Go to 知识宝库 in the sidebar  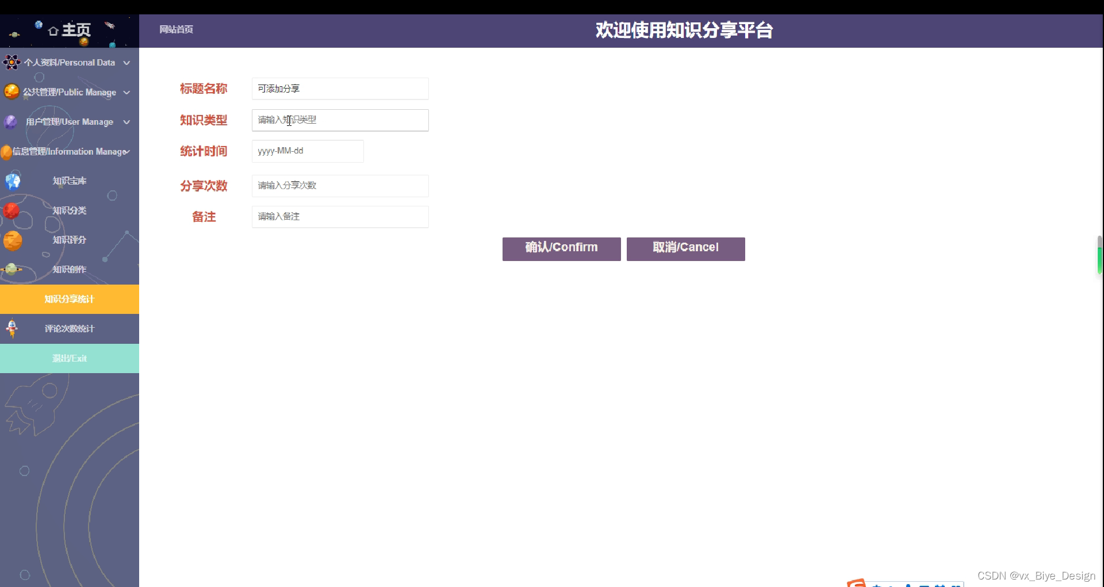[70, 181]
